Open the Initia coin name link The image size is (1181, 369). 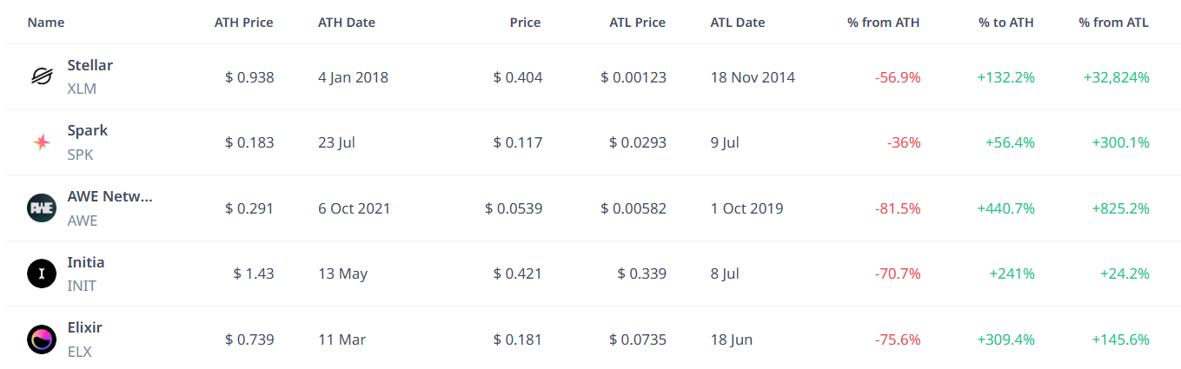(x=86, y=262)
